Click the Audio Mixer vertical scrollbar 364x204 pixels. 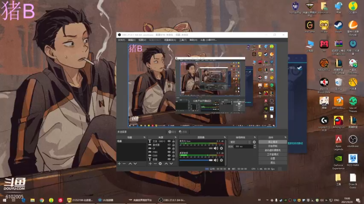tap(225, 153)
